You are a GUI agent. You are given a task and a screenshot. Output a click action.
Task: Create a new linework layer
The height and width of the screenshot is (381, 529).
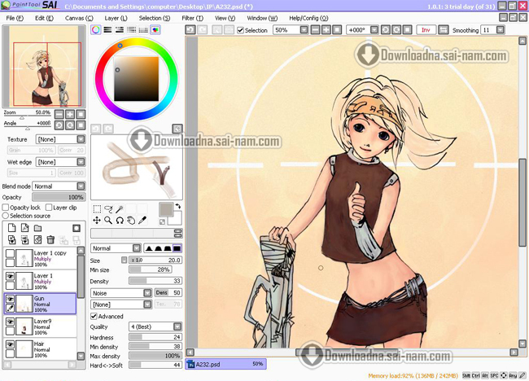click(x=25, y=228)
